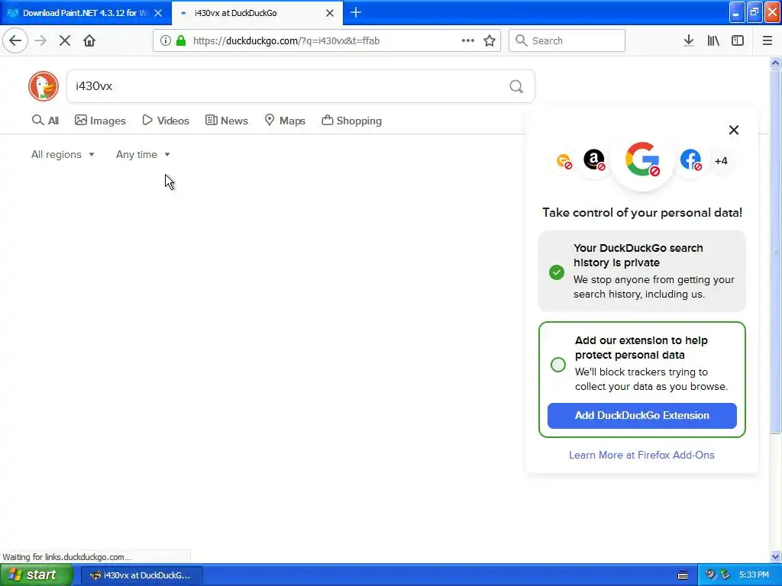
Task: Switch to Shopping results
Action: point(351,121)
